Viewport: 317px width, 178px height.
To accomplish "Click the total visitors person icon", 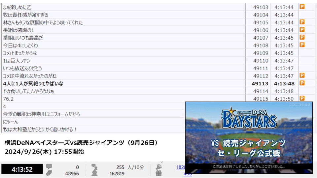I will click(x=94, y=173).
